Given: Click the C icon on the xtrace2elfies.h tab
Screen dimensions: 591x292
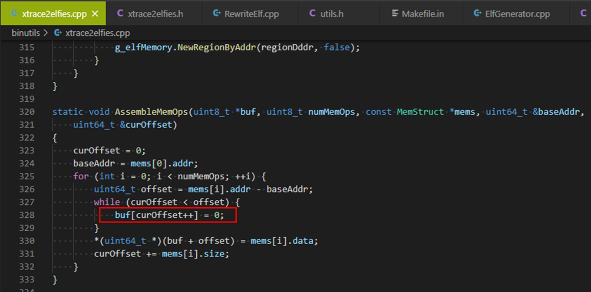Looking at the screenshot, I should point(120,13).
